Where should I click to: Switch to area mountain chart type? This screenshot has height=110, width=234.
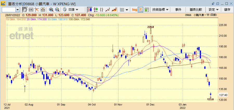(114, 10)
